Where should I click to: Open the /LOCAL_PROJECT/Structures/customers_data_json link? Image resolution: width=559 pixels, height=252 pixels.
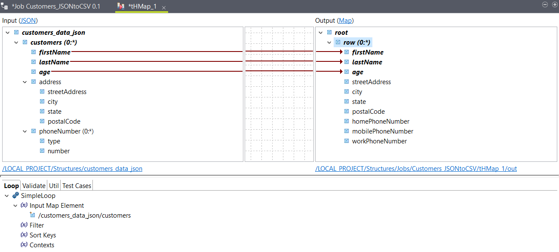(x=72, y=168)
